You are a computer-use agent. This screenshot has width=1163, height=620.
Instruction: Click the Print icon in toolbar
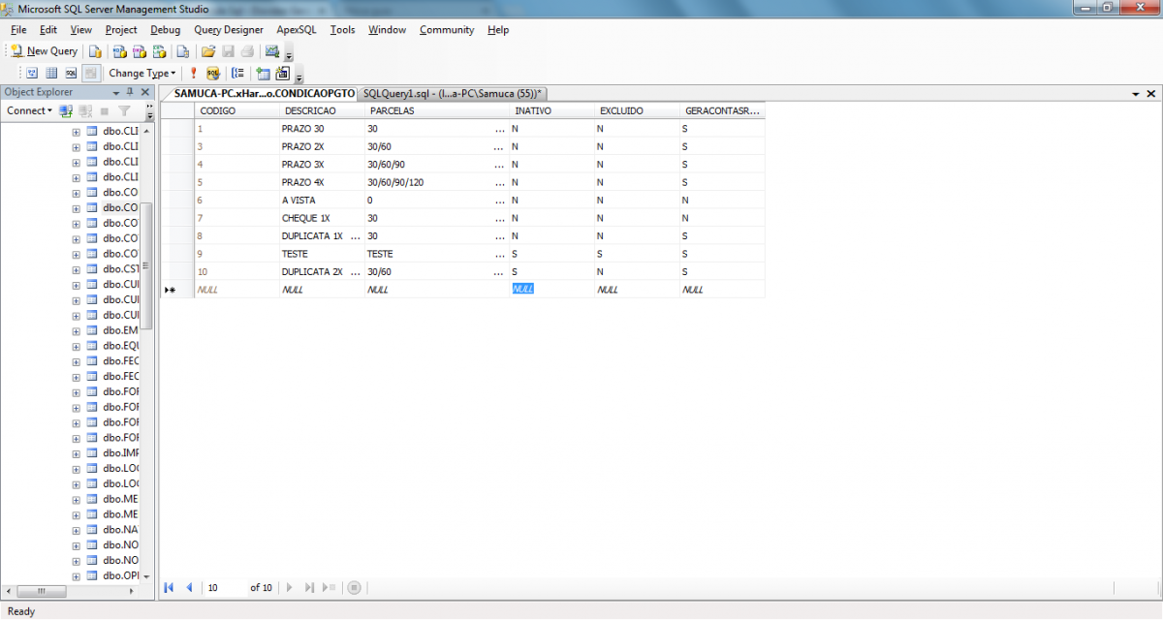[247, 51]
